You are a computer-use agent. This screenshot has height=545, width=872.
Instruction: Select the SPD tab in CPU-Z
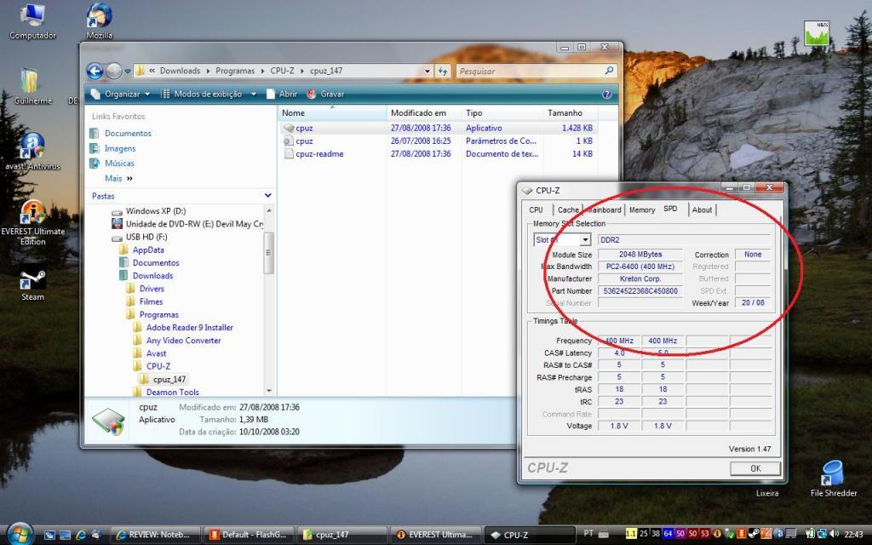(671, 209)
